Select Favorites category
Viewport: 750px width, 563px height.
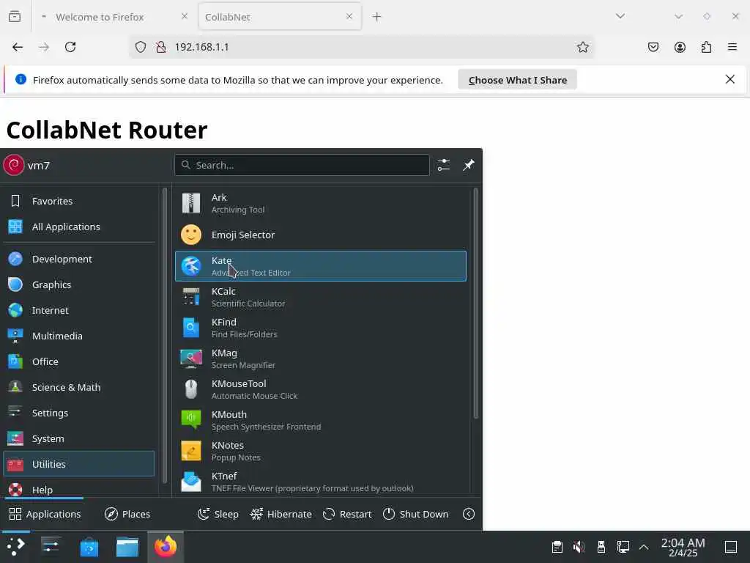pyautogui.click(x=79, y=201)
